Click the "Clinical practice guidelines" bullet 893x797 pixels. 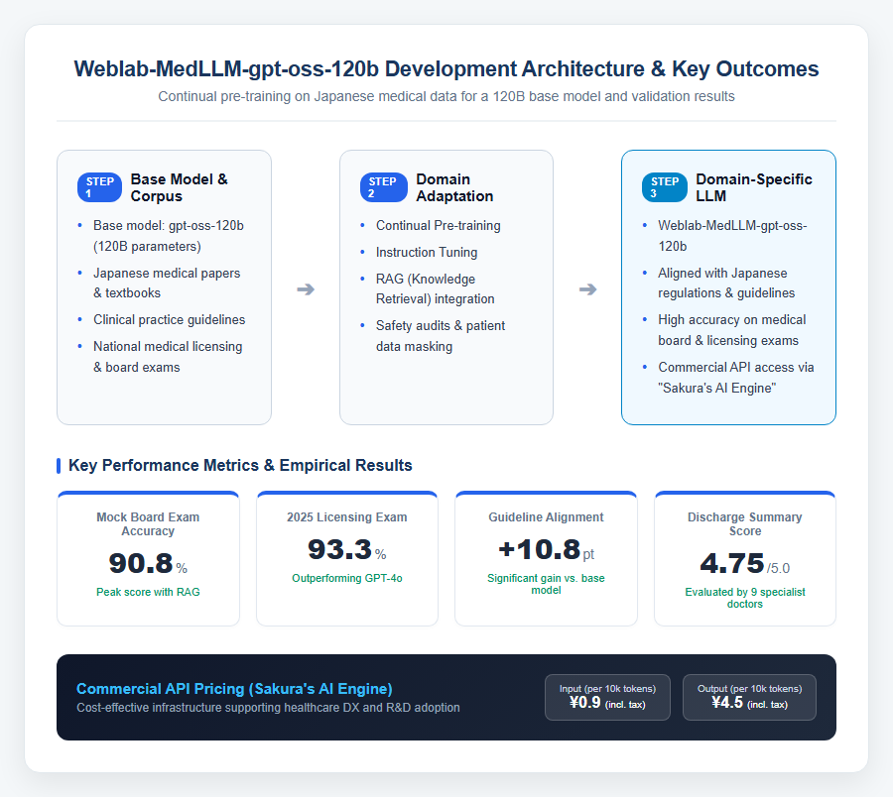coord(169,320)
